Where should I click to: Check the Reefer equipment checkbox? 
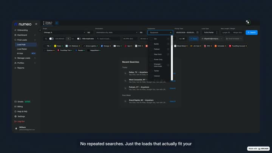pos(151,44)
